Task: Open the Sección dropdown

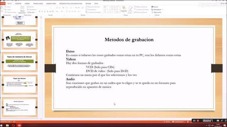Action: 31,12
